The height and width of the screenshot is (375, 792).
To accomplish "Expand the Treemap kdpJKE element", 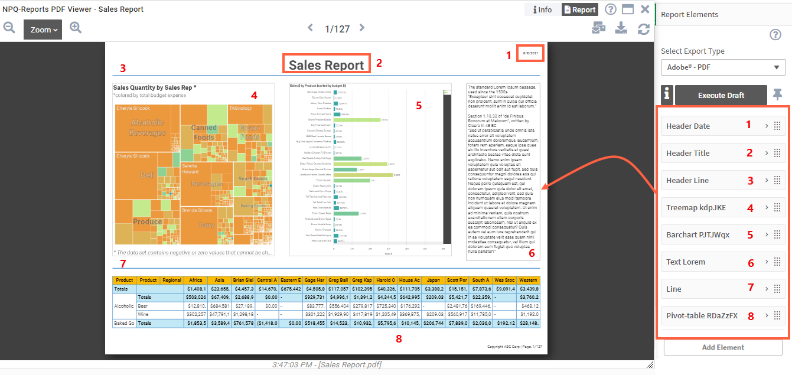I will point(767,207).
